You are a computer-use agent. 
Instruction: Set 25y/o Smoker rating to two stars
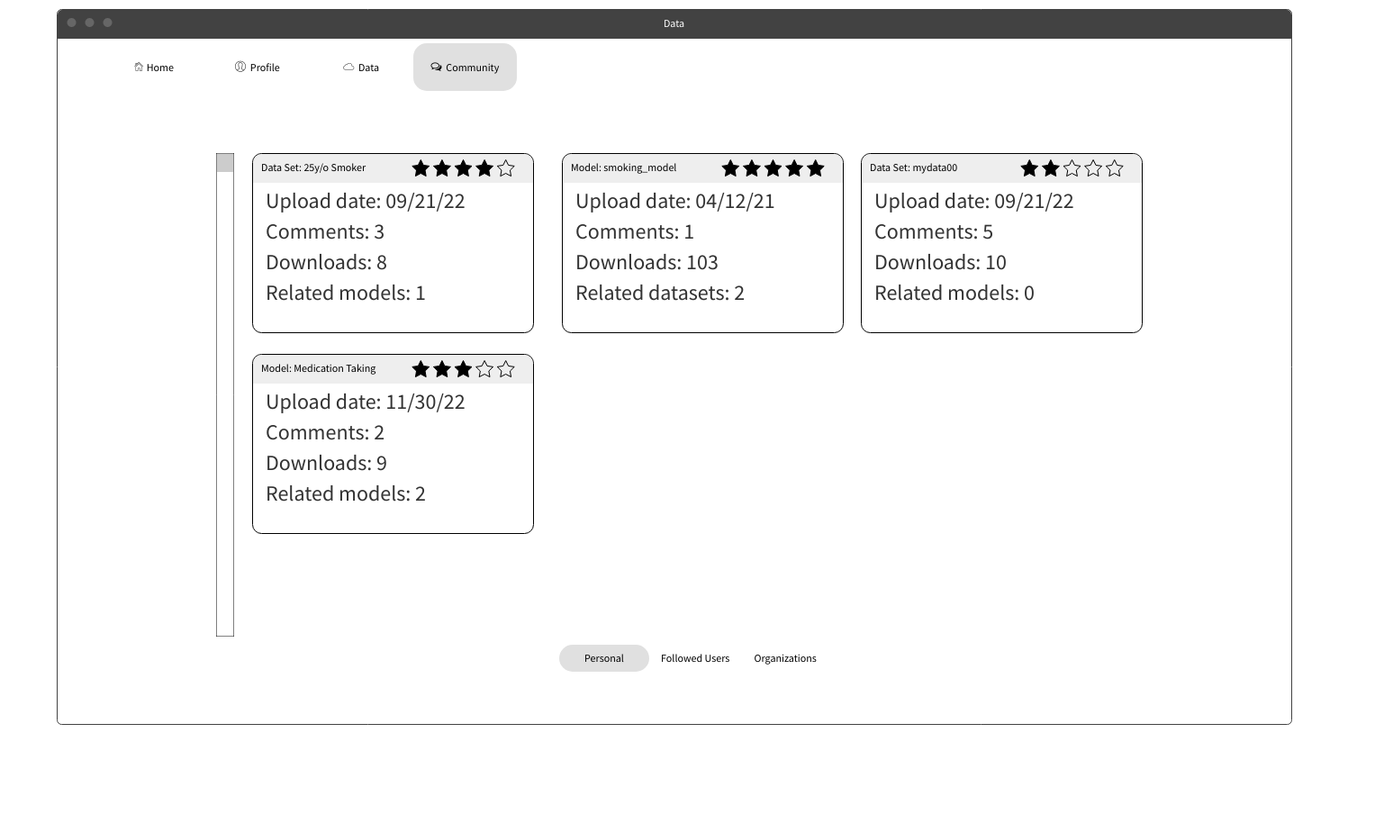[442, 168]
